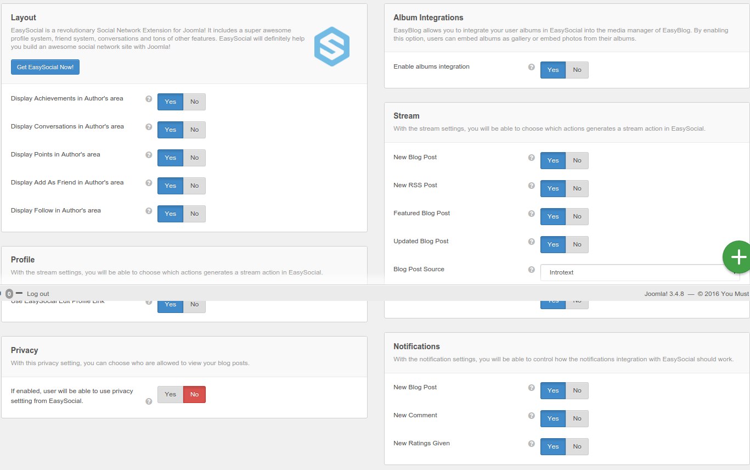Click the Album Integrations heading

coord(428,18)
